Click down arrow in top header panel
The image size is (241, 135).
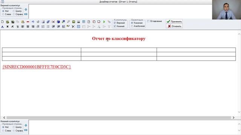click(x=26, y=9)
